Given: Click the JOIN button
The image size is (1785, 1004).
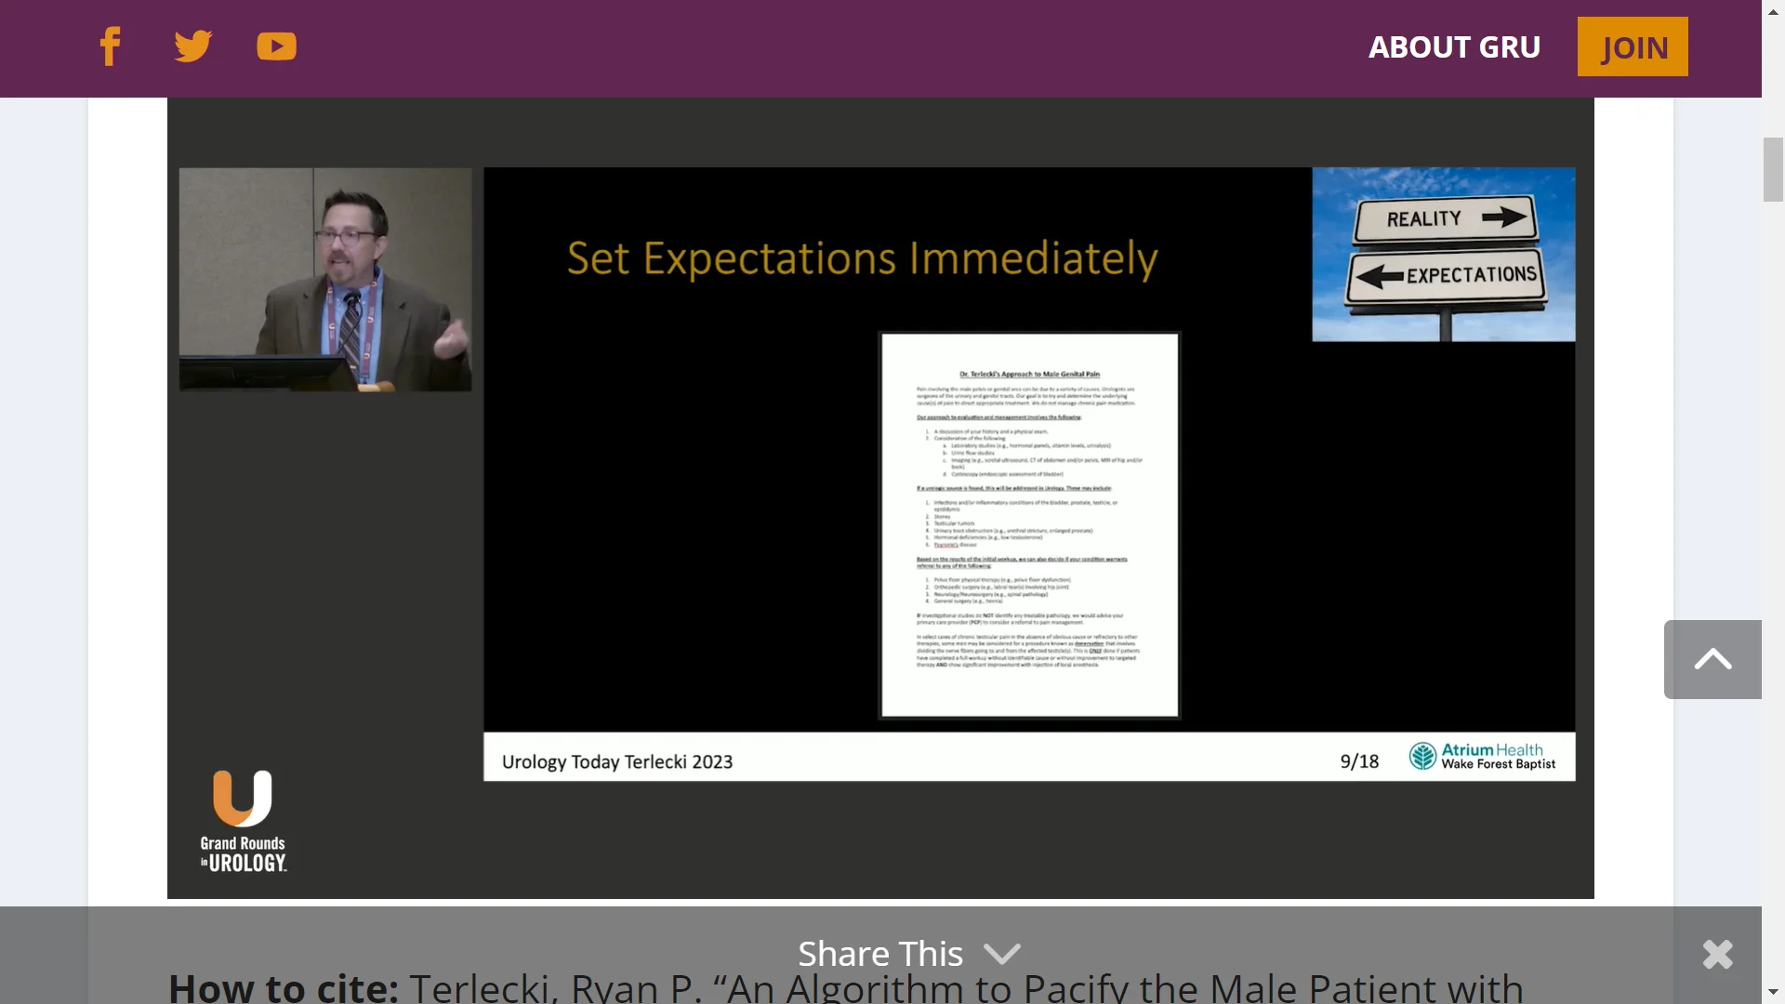Looking at the screenshot, I should (x=1633, y=46).
